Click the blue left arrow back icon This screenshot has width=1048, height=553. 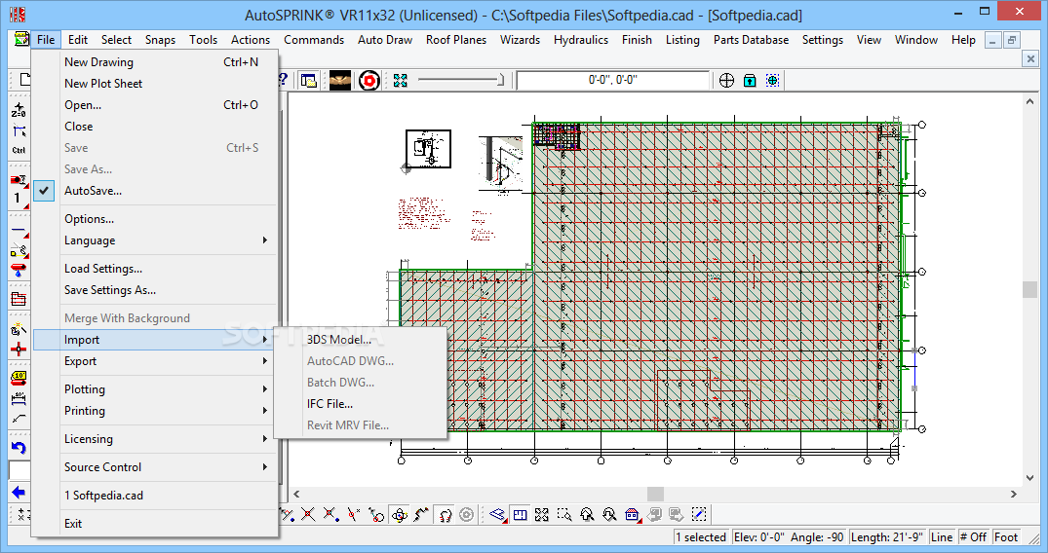19,493
